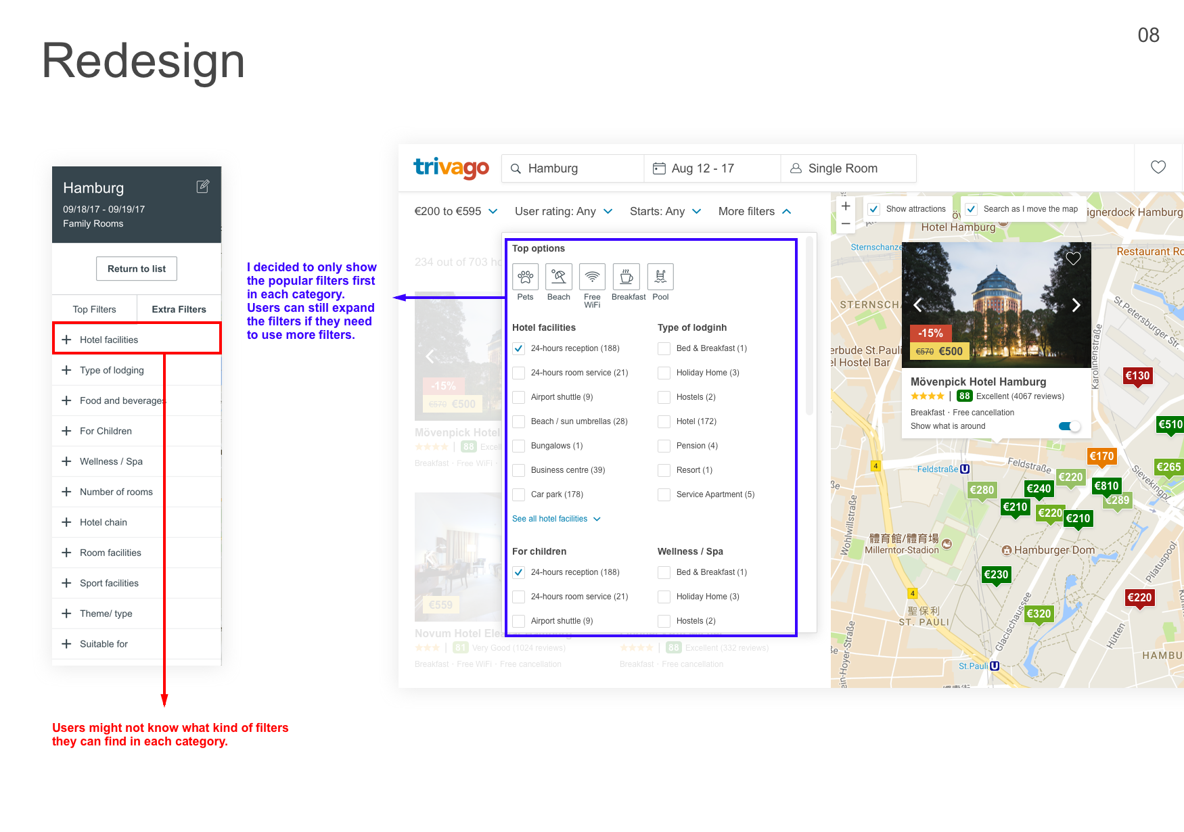This screenshot has width=1184, height=832.
Task: Click the €240 map price marker
Action: click(1039, 488)
